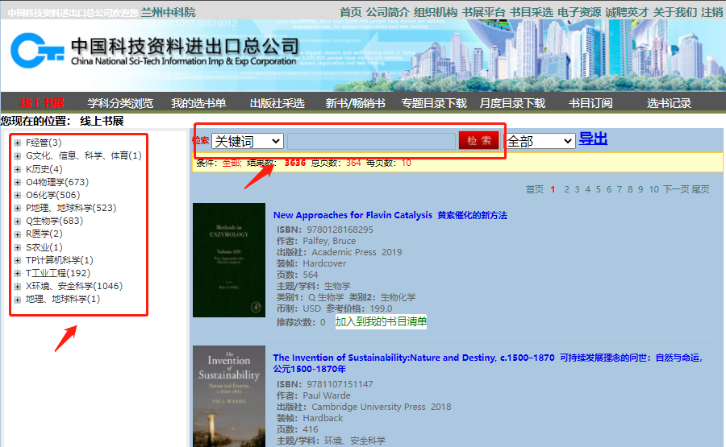The image size is (726, 447).
Task: Go to results page 5
Action: pos(599,189)
